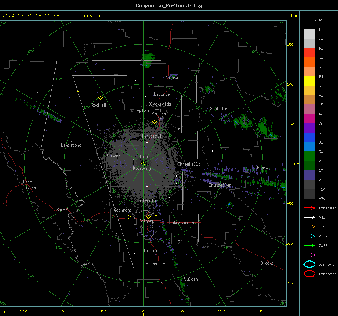Select the red forecast ellipse icon

click(309, 274)
